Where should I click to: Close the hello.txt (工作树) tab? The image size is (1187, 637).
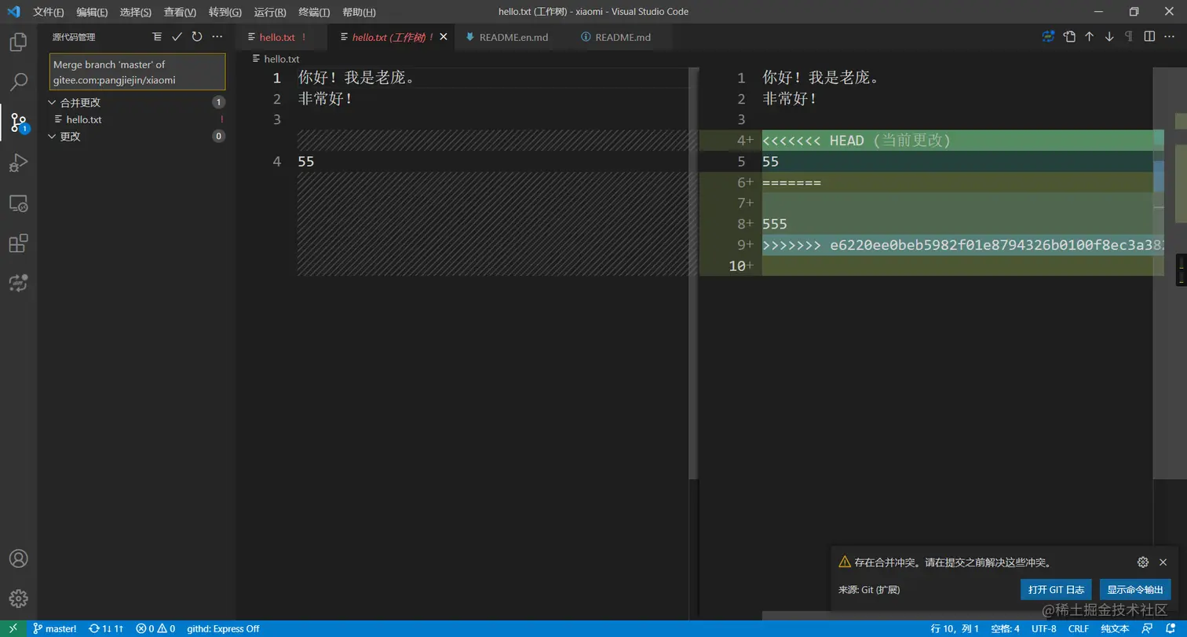pyautogui.click(x=444, y=37)
